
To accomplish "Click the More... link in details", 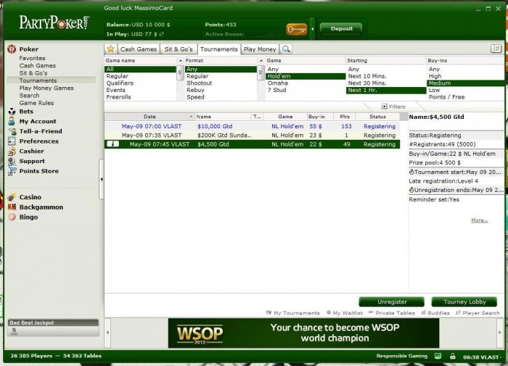I will tap(480, 220).
